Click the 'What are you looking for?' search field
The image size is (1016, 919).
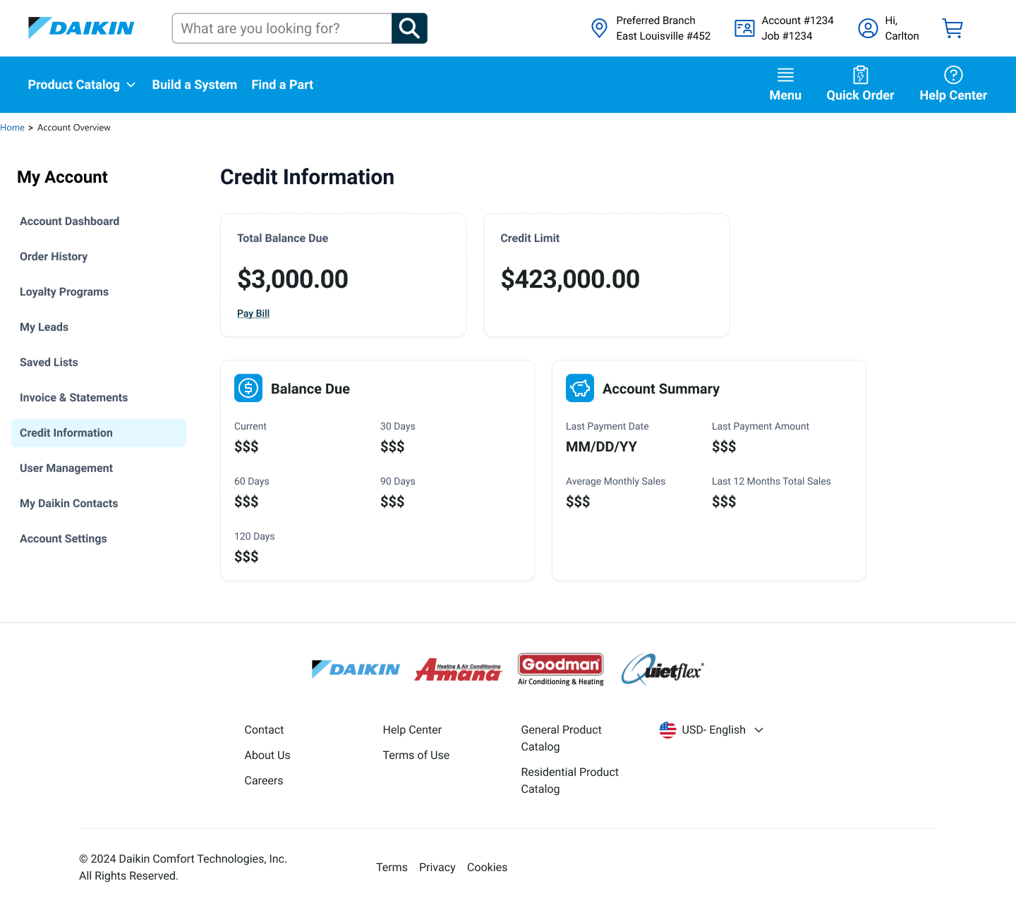click(x=282, y=28)
